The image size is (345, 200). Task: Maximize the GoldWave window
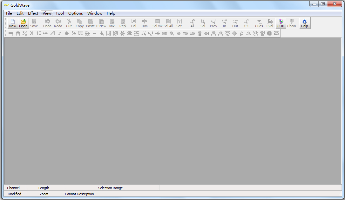(x=323, y=4)
